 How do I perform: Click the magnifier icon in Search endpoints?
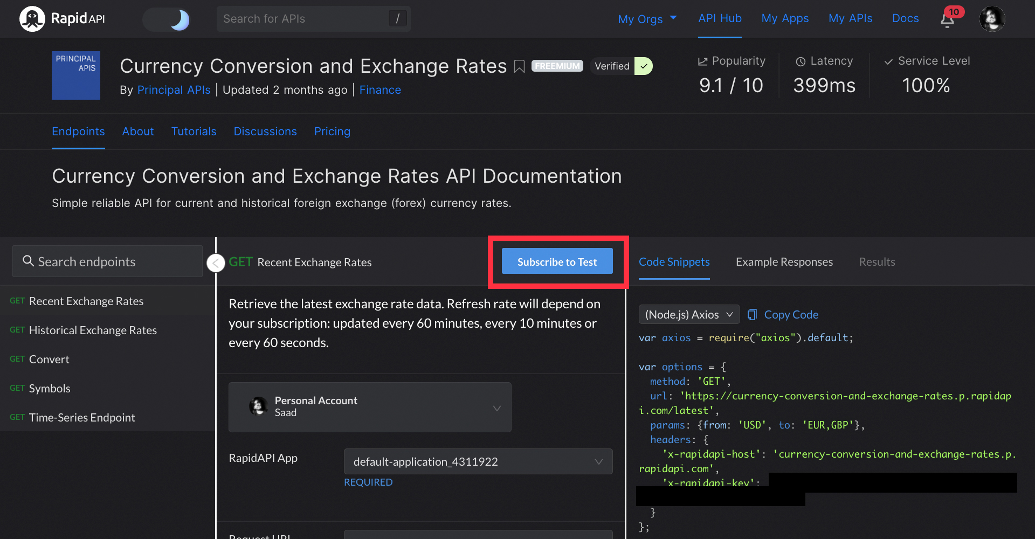(x=28, y=261)
